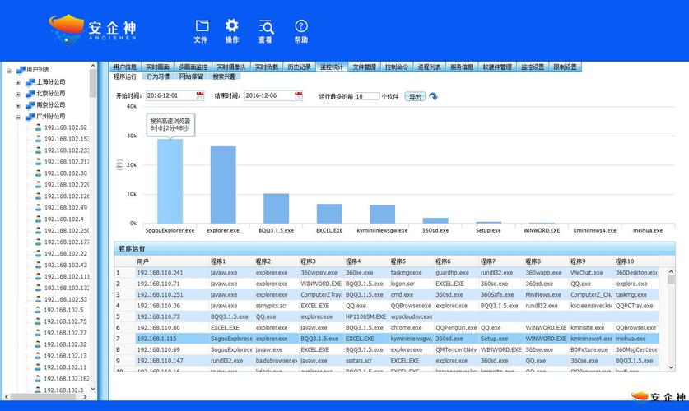689x411 pixels.
Task: Click the user icon for 192.168.102.62
Action: [38, 127]
